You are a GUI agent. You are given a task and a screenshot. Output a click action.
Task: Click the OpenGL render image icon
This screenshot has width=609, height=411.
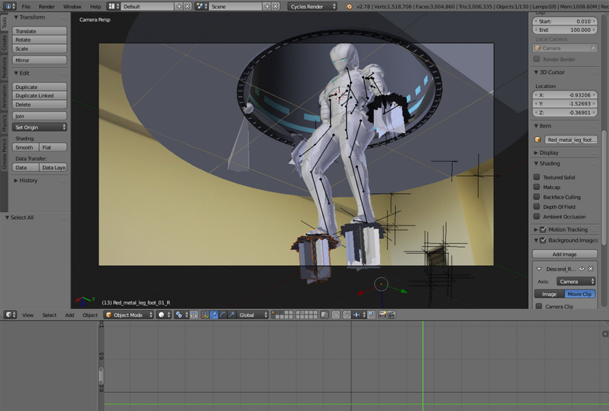(x=382, y=314)
